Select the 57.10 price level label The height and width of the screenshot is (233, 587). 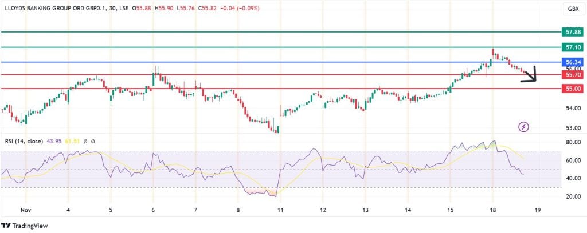click(573, 47)
